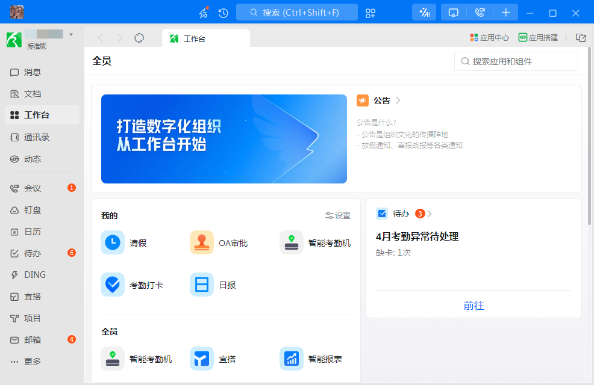
Task: Click the 前往 link on the todo card
Action: [x=474, y=306]
